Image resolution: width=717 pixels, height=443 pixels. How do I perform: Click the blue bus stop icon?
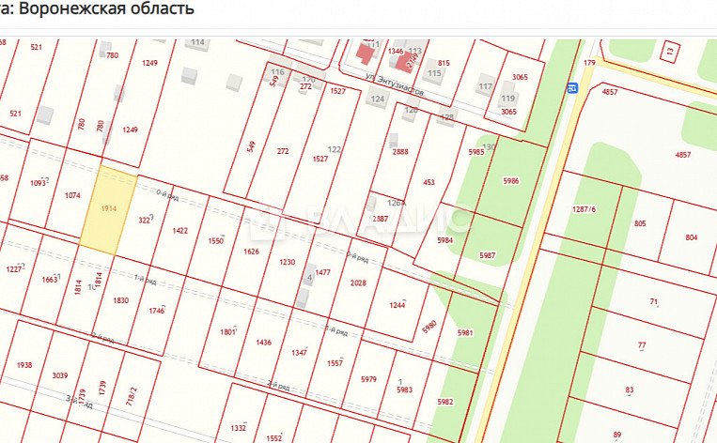click(x=572, y=87)
